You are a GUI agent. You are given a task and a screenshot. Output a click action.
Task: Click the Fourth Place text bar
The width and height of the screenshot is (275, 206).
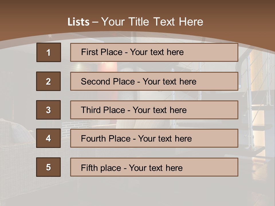(154, 138)
